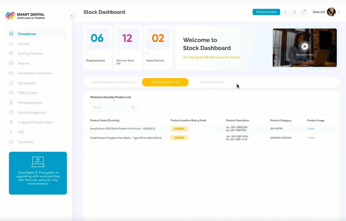Click the small cart icon under 12
This screenshot has width=346, height=221.
118,53
